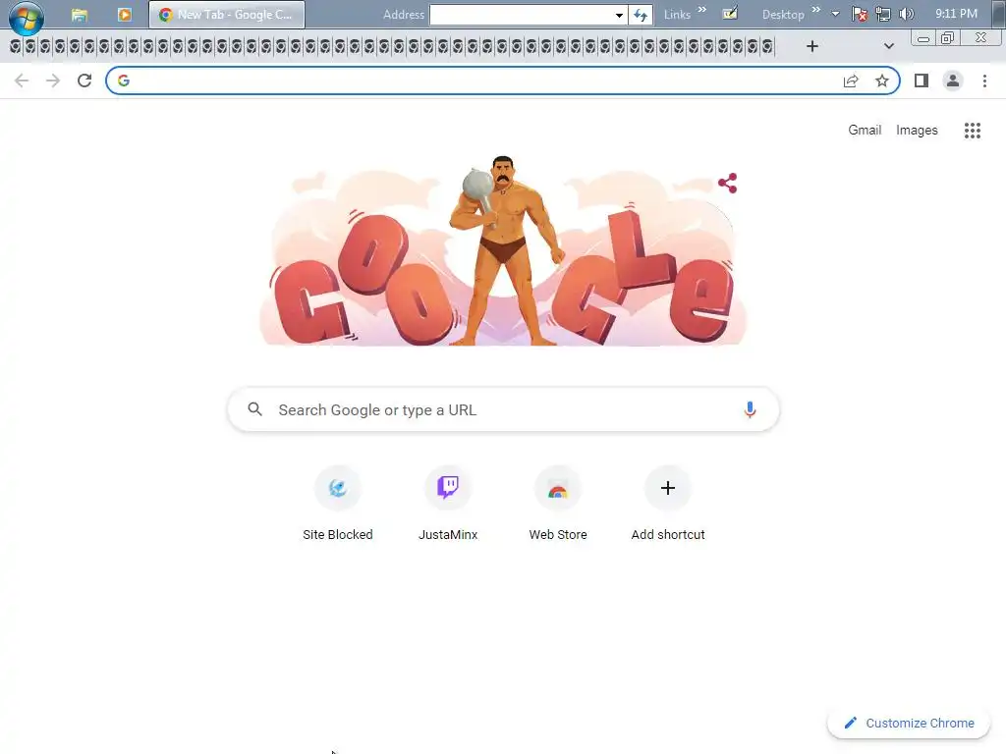The image size is (1006, 754).
Task: Open the Chrome profile avatar
Action: [x=953, y=81]
